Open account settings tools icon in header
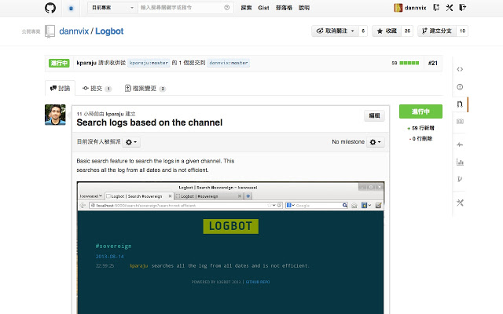Viewport: 503px width, 314px height. tap(449, 7)
